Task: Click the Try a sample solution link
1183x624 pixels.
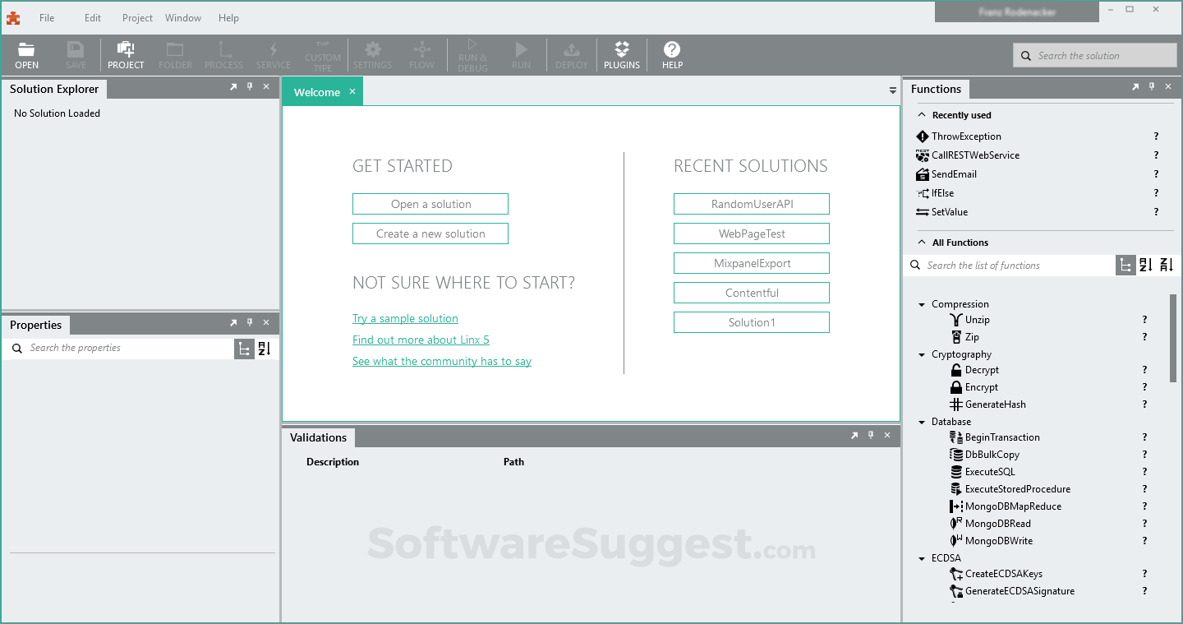Action: pos(405,318)
